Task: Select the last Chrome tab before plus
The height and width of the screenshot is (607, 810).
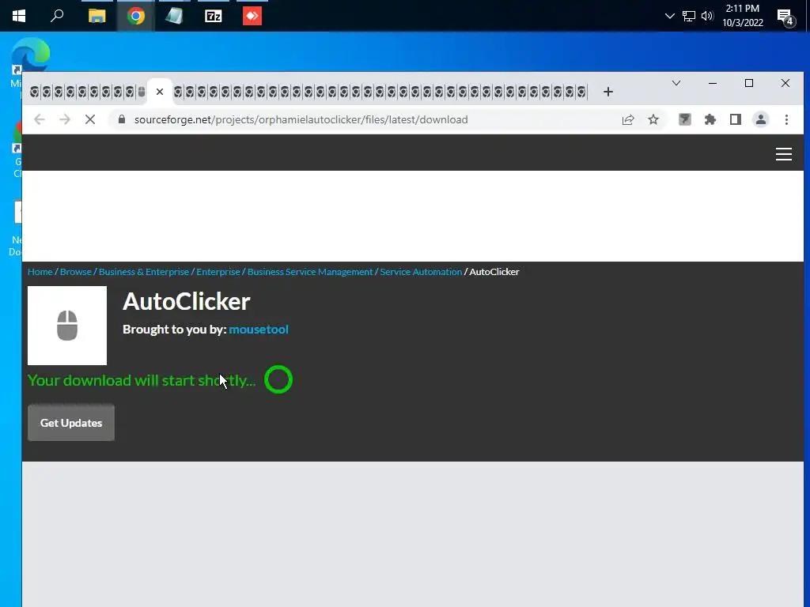Action: tap(581, 92)
